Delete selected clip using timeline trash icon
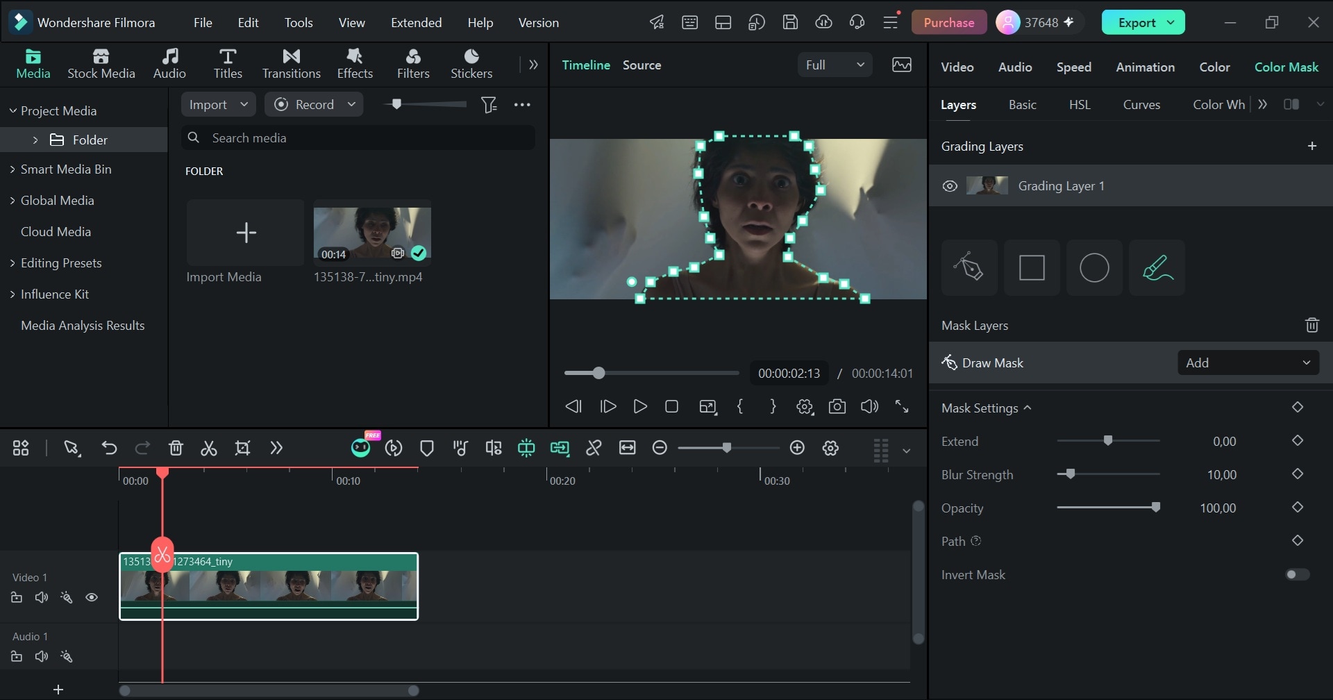 tap(176, 449)
